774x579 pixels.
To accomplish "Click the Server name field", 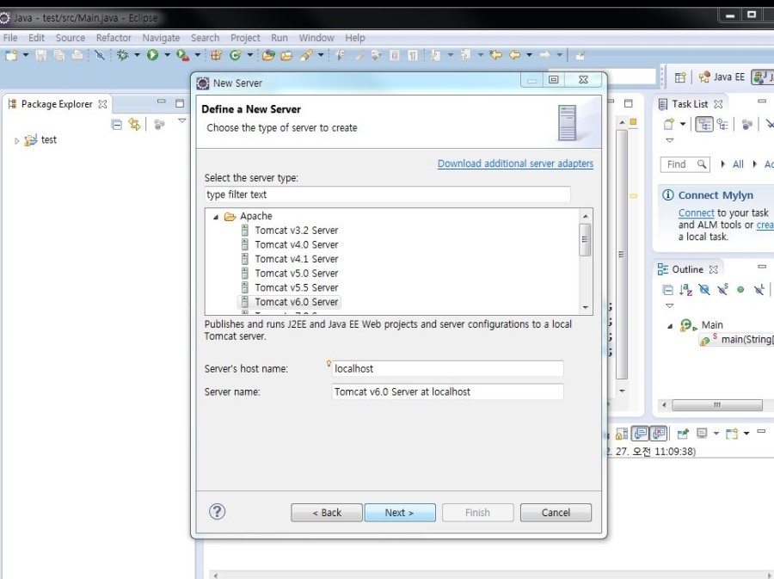I will pos(447,392).
